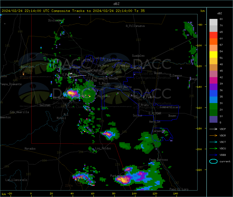Click the 'Nihuil' place label
The width and height of the screenshot is (233, 197).
tap(61, 118)
